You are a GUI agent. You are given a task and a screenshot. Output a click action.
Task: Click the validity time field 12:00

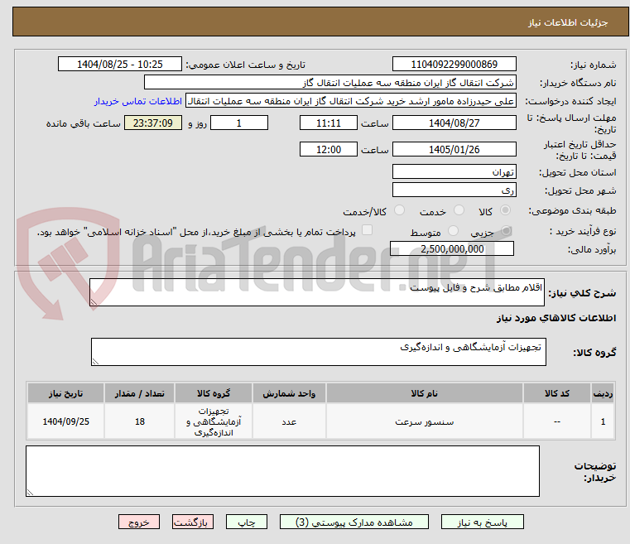pyautogui.click(x=329, y=150)
